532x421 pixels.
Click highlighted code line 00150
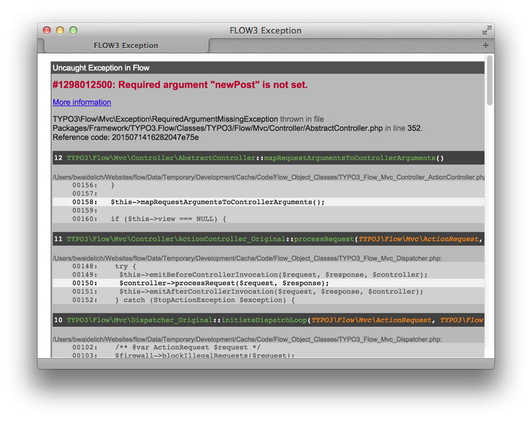(x=269, y=283)
